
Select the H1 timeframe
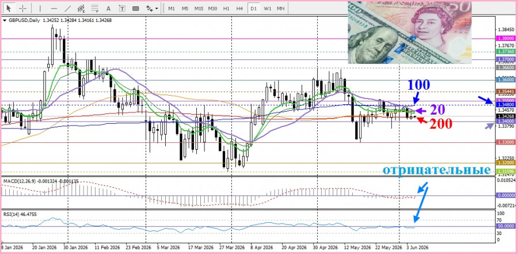tap(226, 8)
